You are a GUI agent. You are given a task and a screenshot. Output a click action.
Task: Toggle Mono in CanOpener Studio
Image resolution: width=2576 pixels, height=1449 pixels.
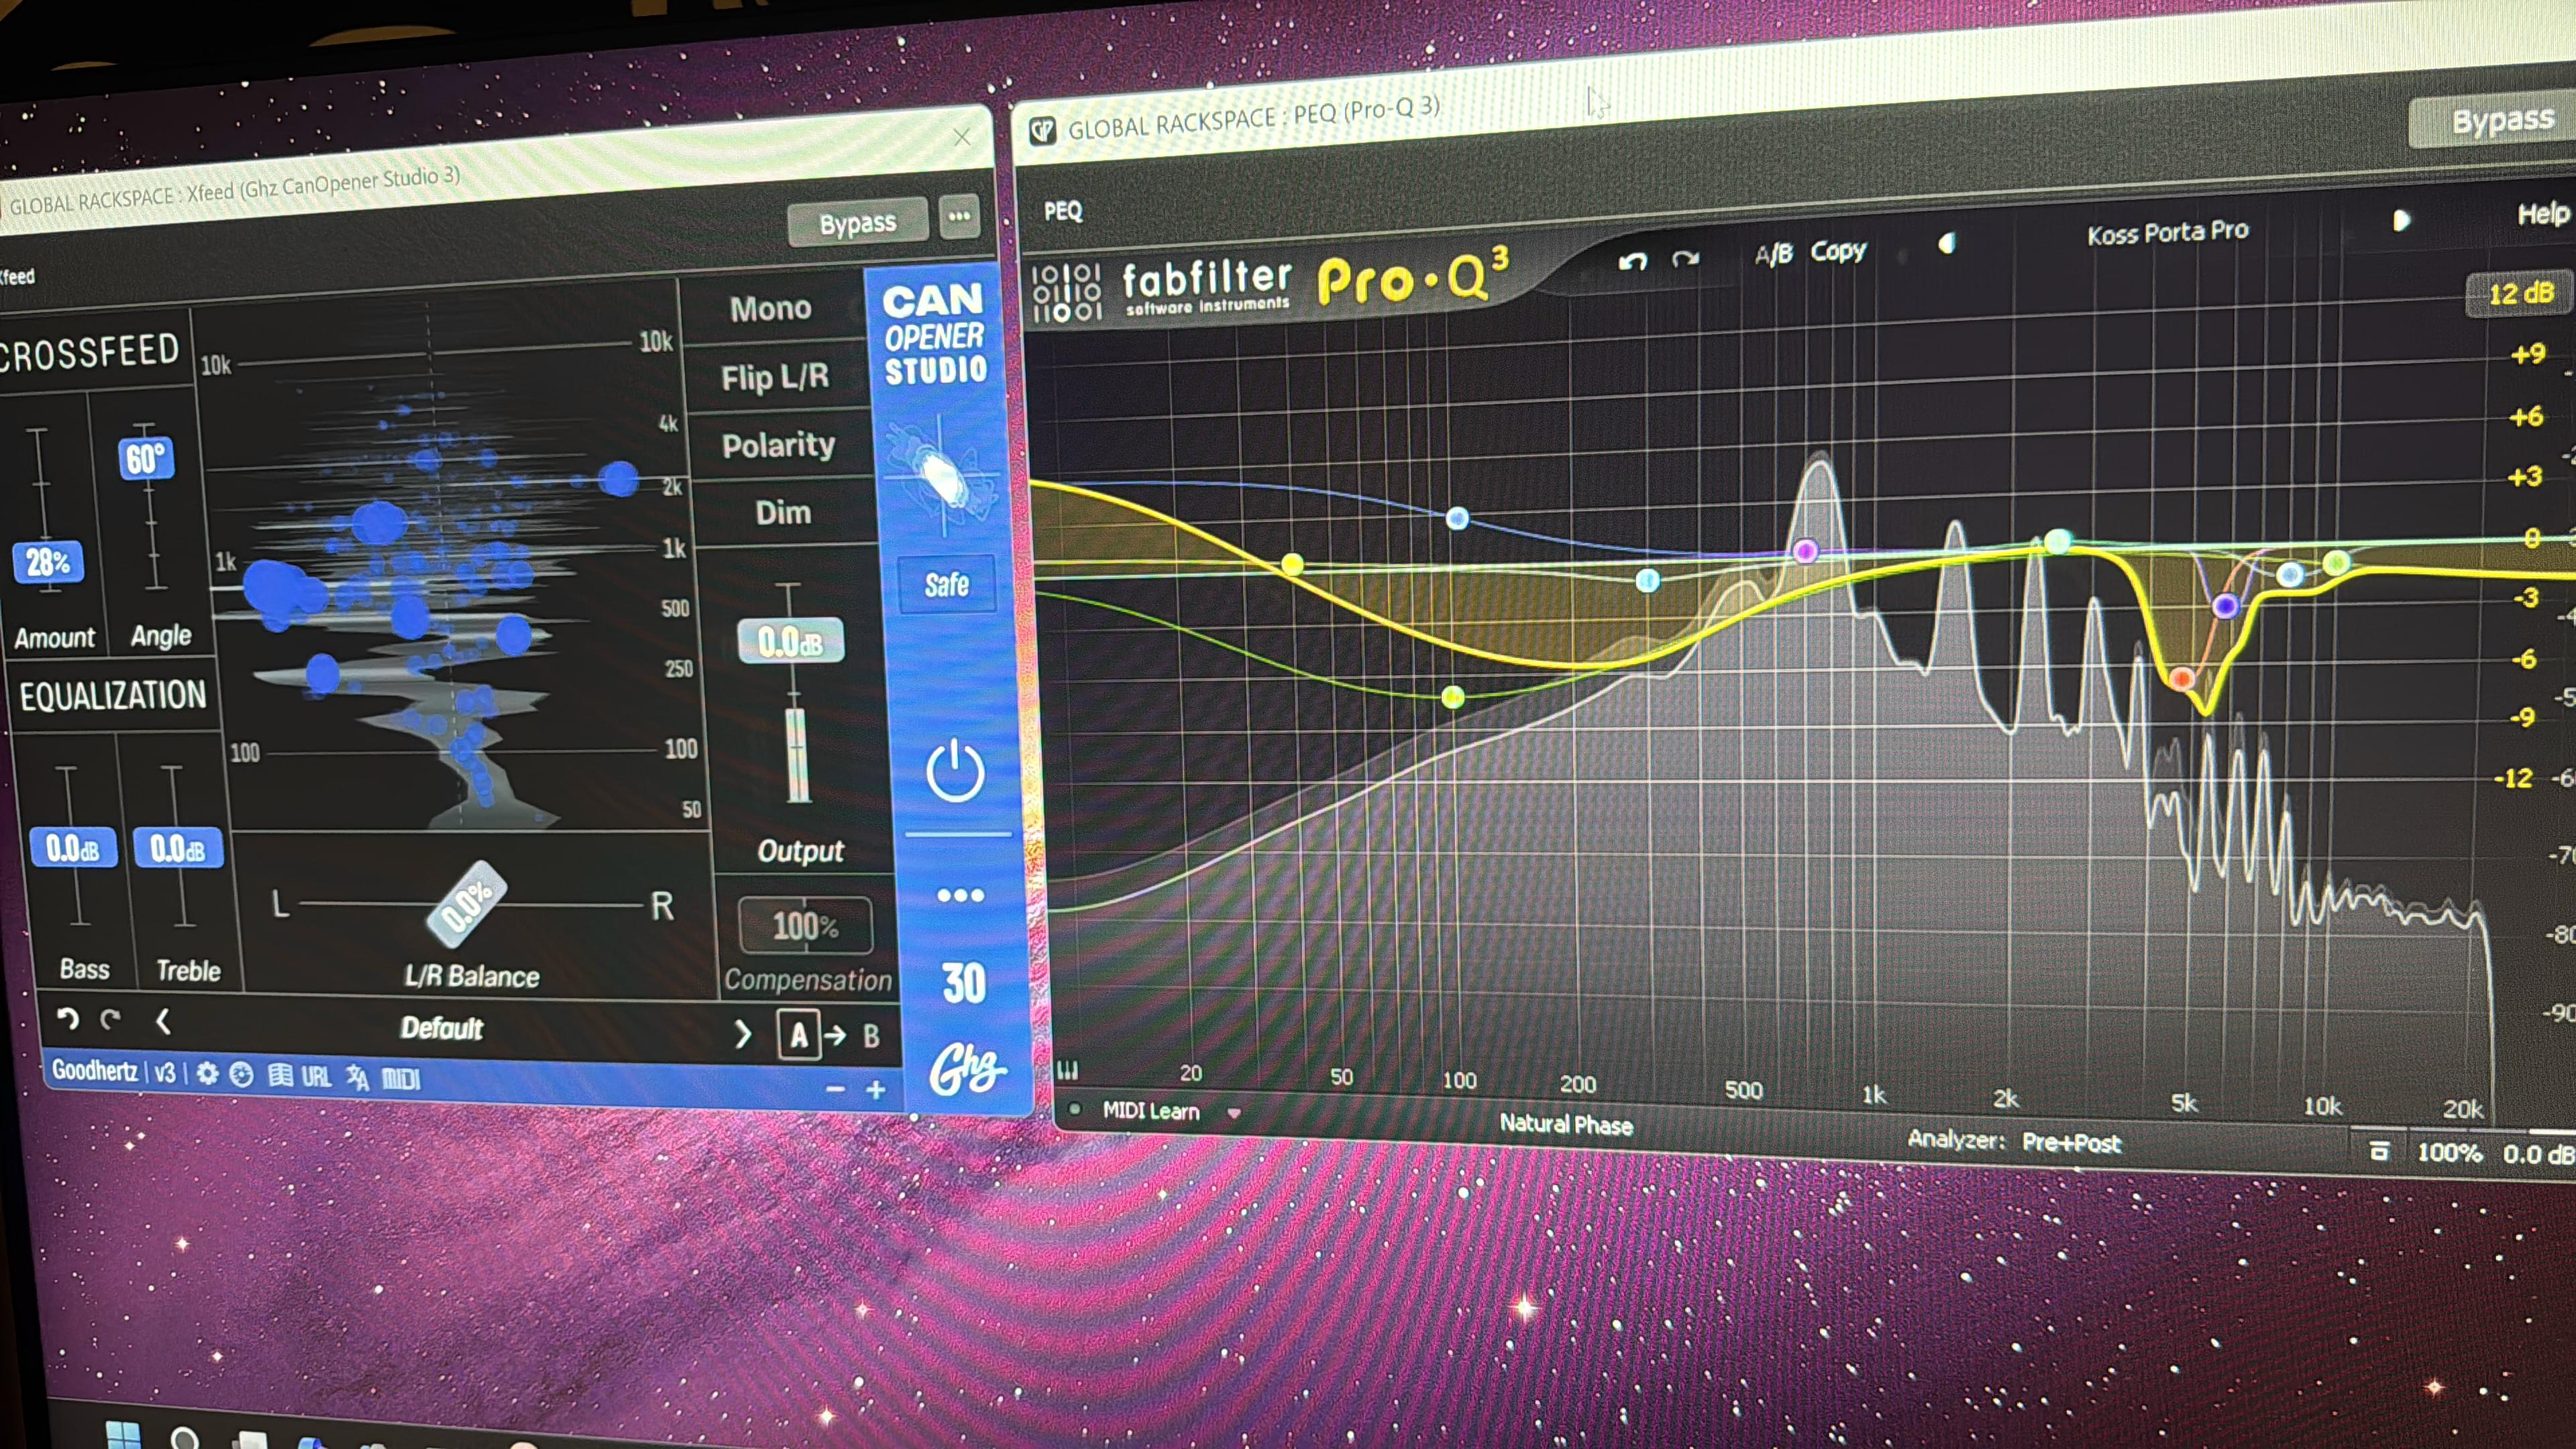point(770,308)
